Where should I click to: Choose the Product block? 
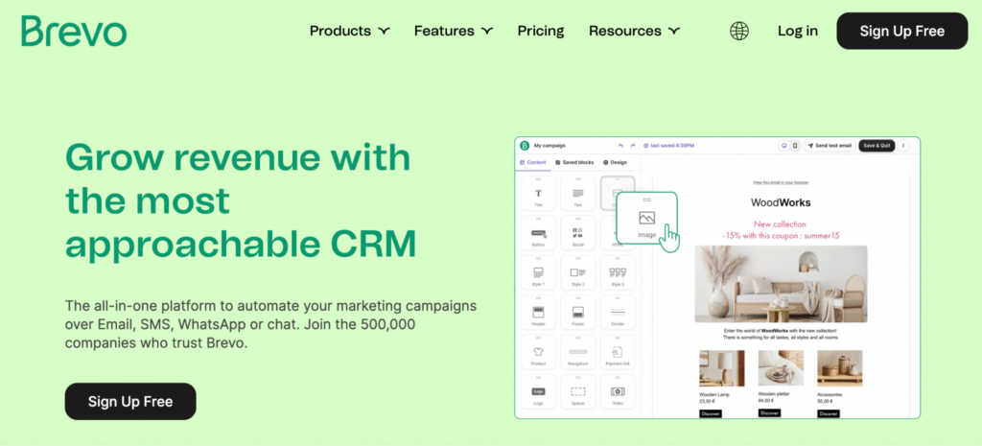(x=538, y=352)
